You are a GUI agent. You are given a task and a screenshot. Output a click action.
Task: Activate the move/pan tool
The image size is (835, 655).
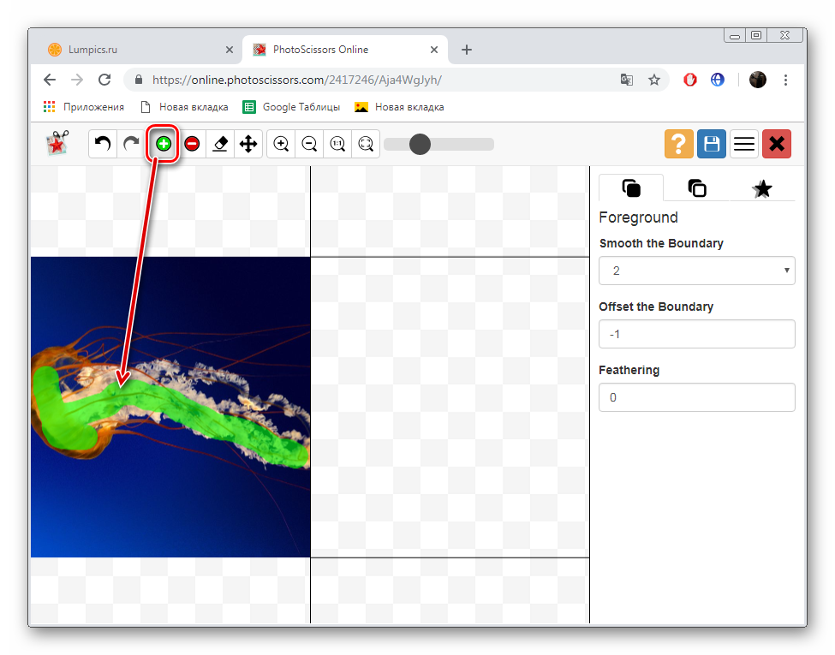point(248,144)
